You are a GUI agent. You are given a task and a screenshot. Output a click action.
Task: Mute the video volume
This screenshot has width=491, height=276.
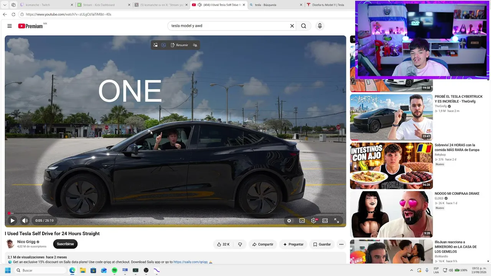tap(25, 220)
